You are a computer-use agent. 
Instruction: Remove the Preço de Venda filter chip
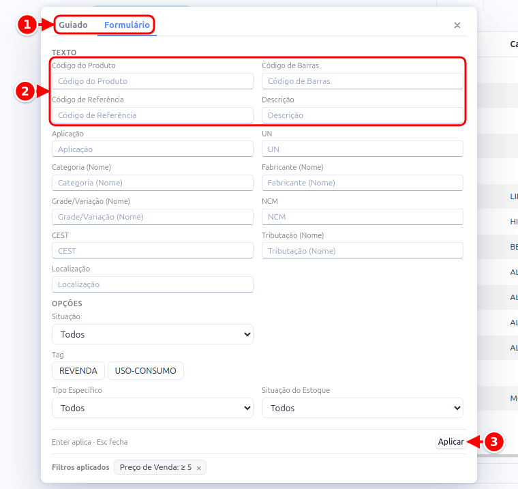[x=198, y=468]
